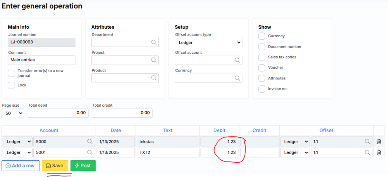Enable Transfer error(s) to a new journal
The width and height of the screenshot is (388, 177).
pyautogui.click(x=11, y=73)
